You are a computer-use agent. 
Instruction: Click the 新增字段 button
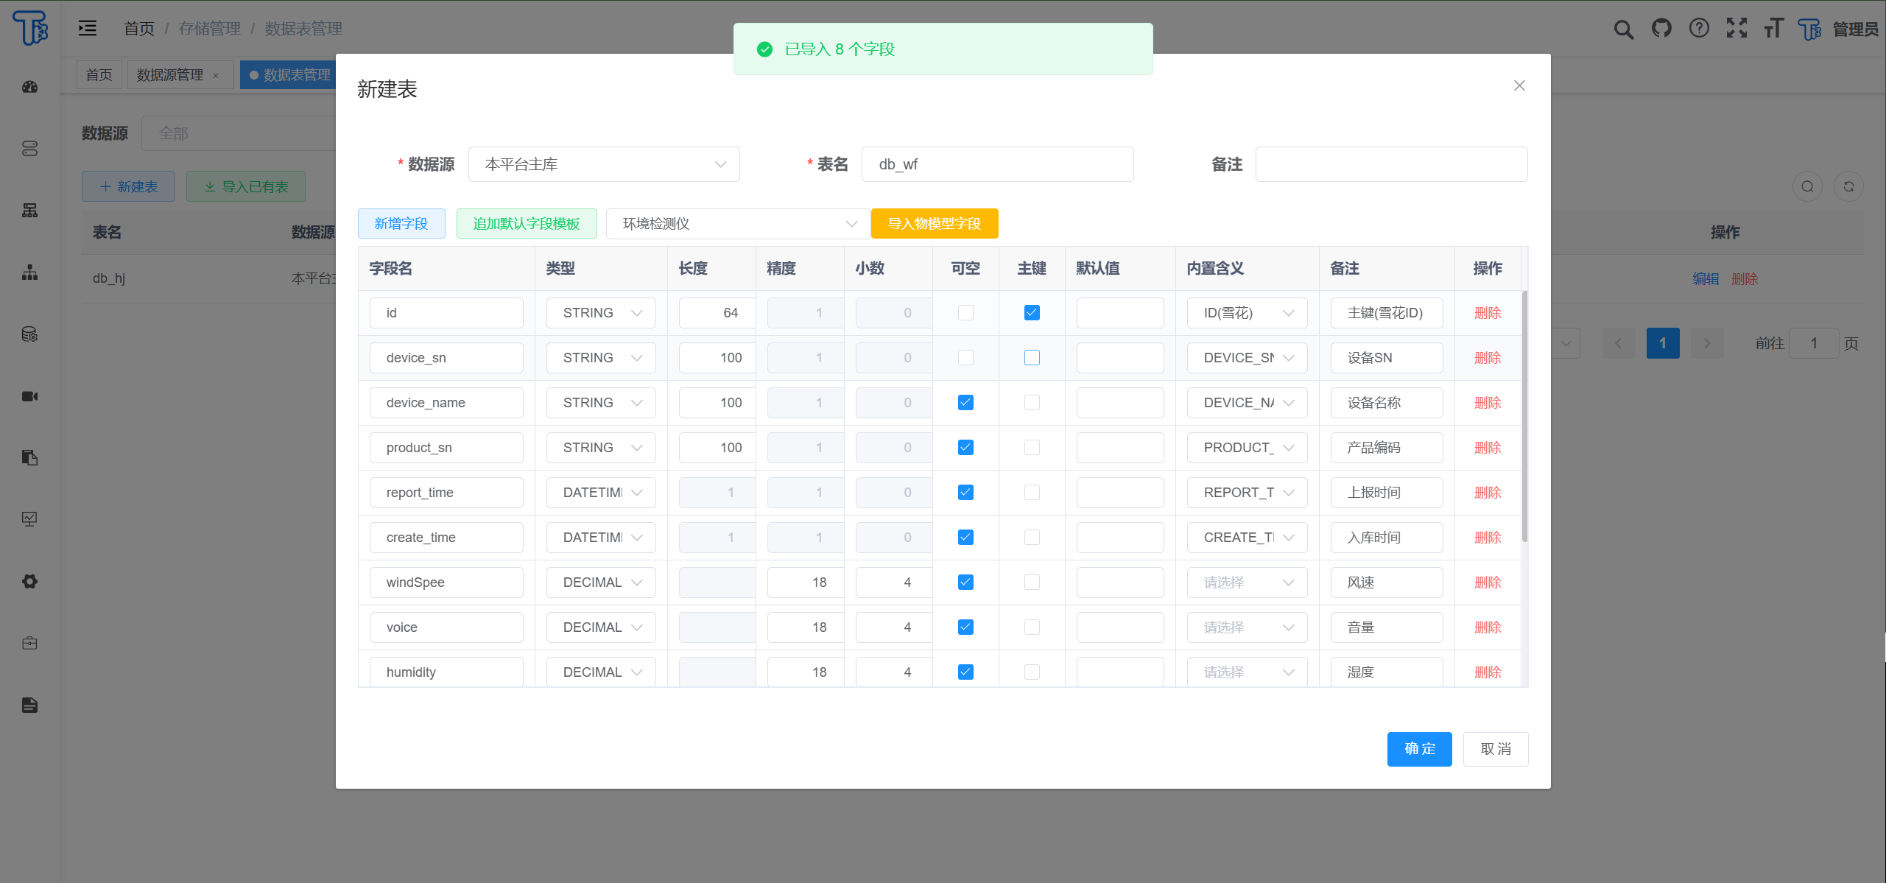click(401, 224)
